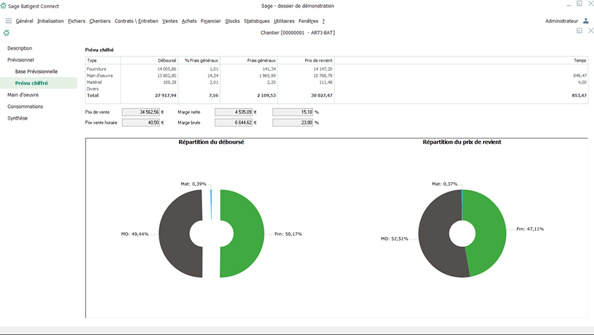Close the Chantier inner window
The height and width of the screenshot is (335, 594).
[x=591, y=30]
